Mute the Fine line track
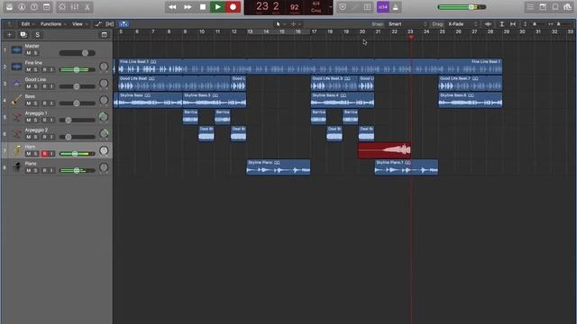Viewport: 577px width, 324px height. coord(28,70)
